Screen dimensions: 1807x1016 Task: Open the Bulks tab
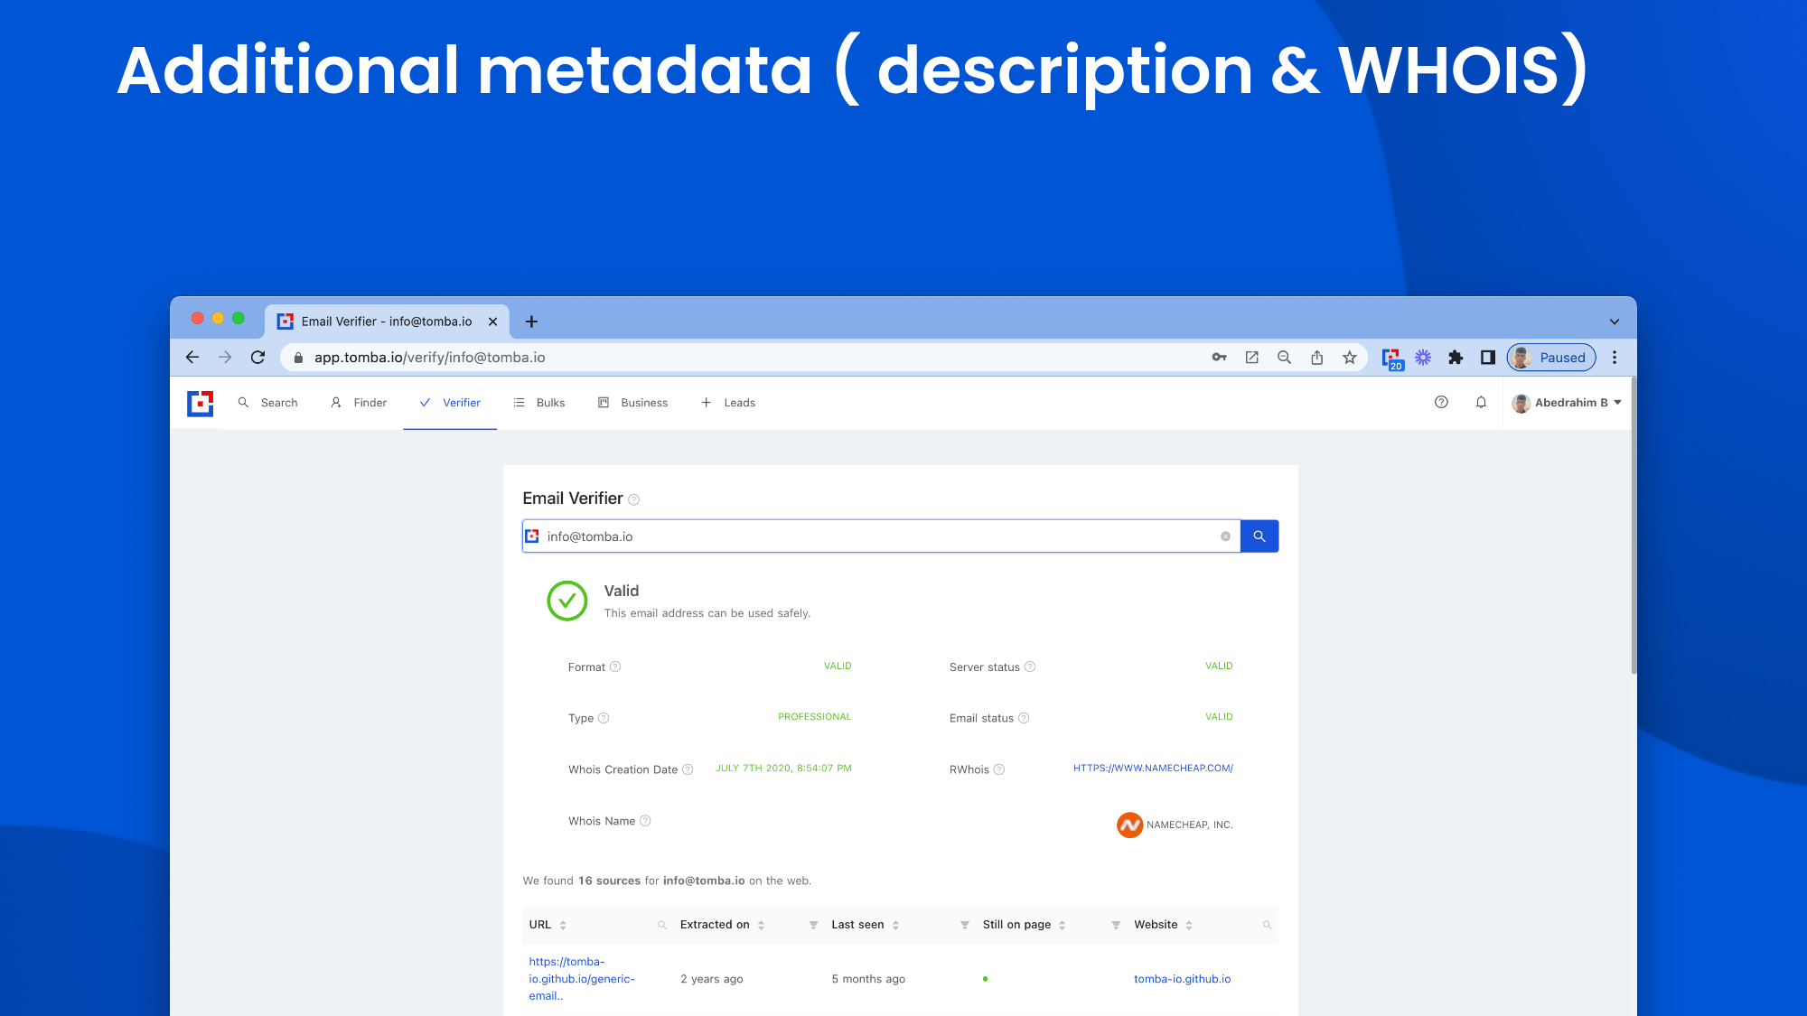pyautogui.click(x=539, y=403)
